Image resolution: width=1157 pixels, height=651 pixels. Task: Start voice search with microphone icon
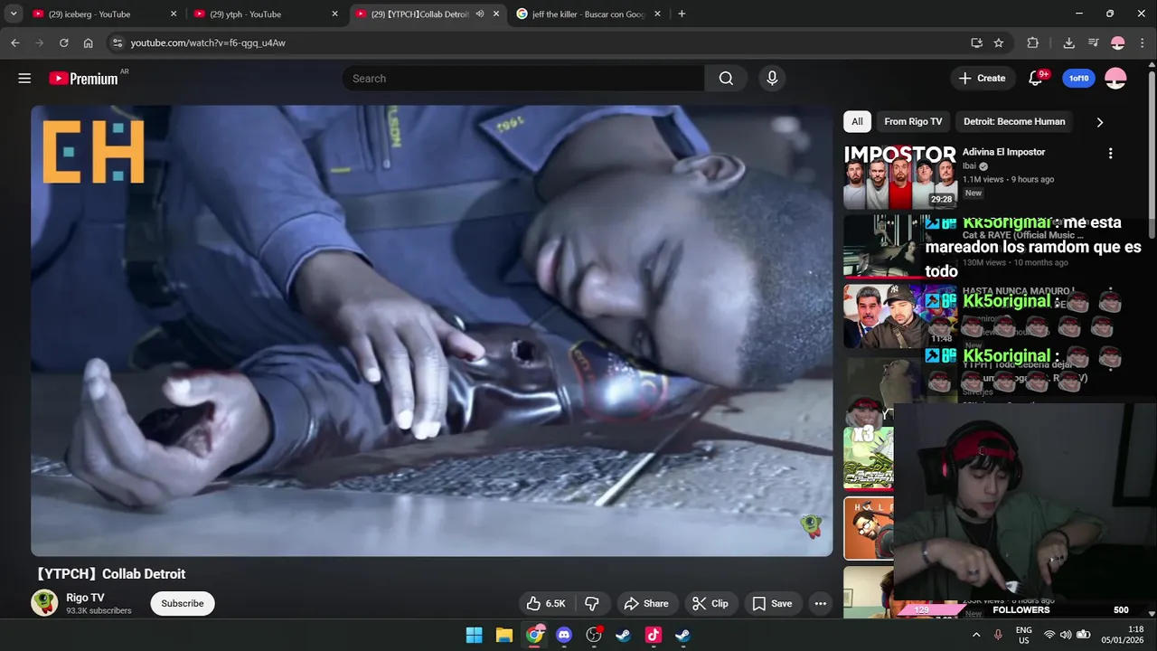(x=772, y=79)
